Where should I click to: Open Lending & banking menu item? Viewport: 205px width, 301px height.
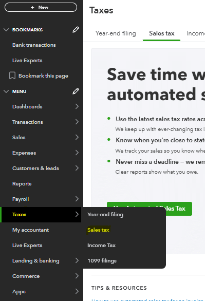(35, 261)
